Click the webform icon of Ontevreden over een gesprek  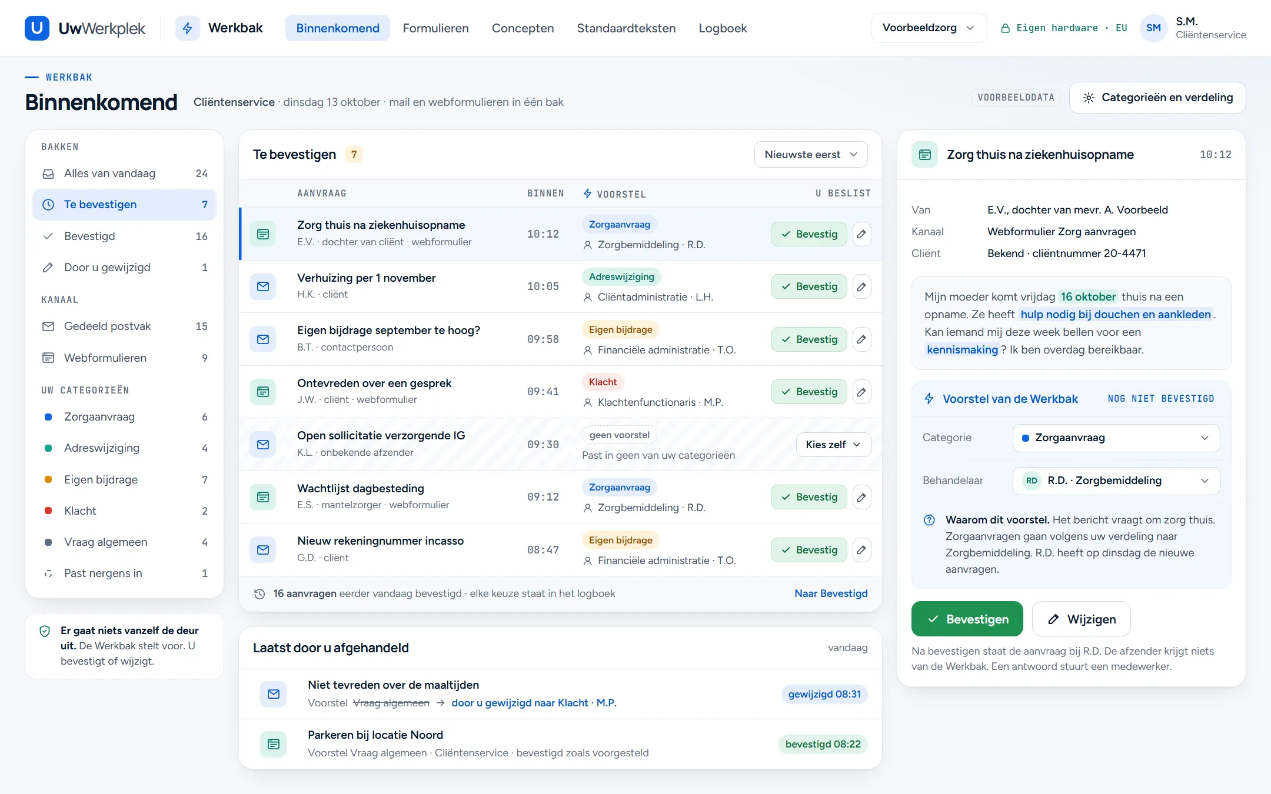[263, 392]
